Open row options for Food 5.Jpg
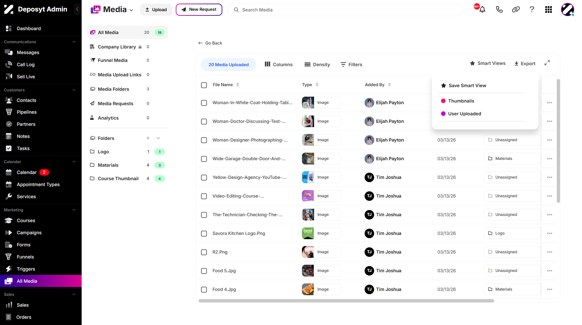The image size is (582, 325). click(550, 271)
